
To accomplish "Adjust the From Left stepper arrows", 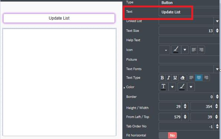I will tap(185, 117).
